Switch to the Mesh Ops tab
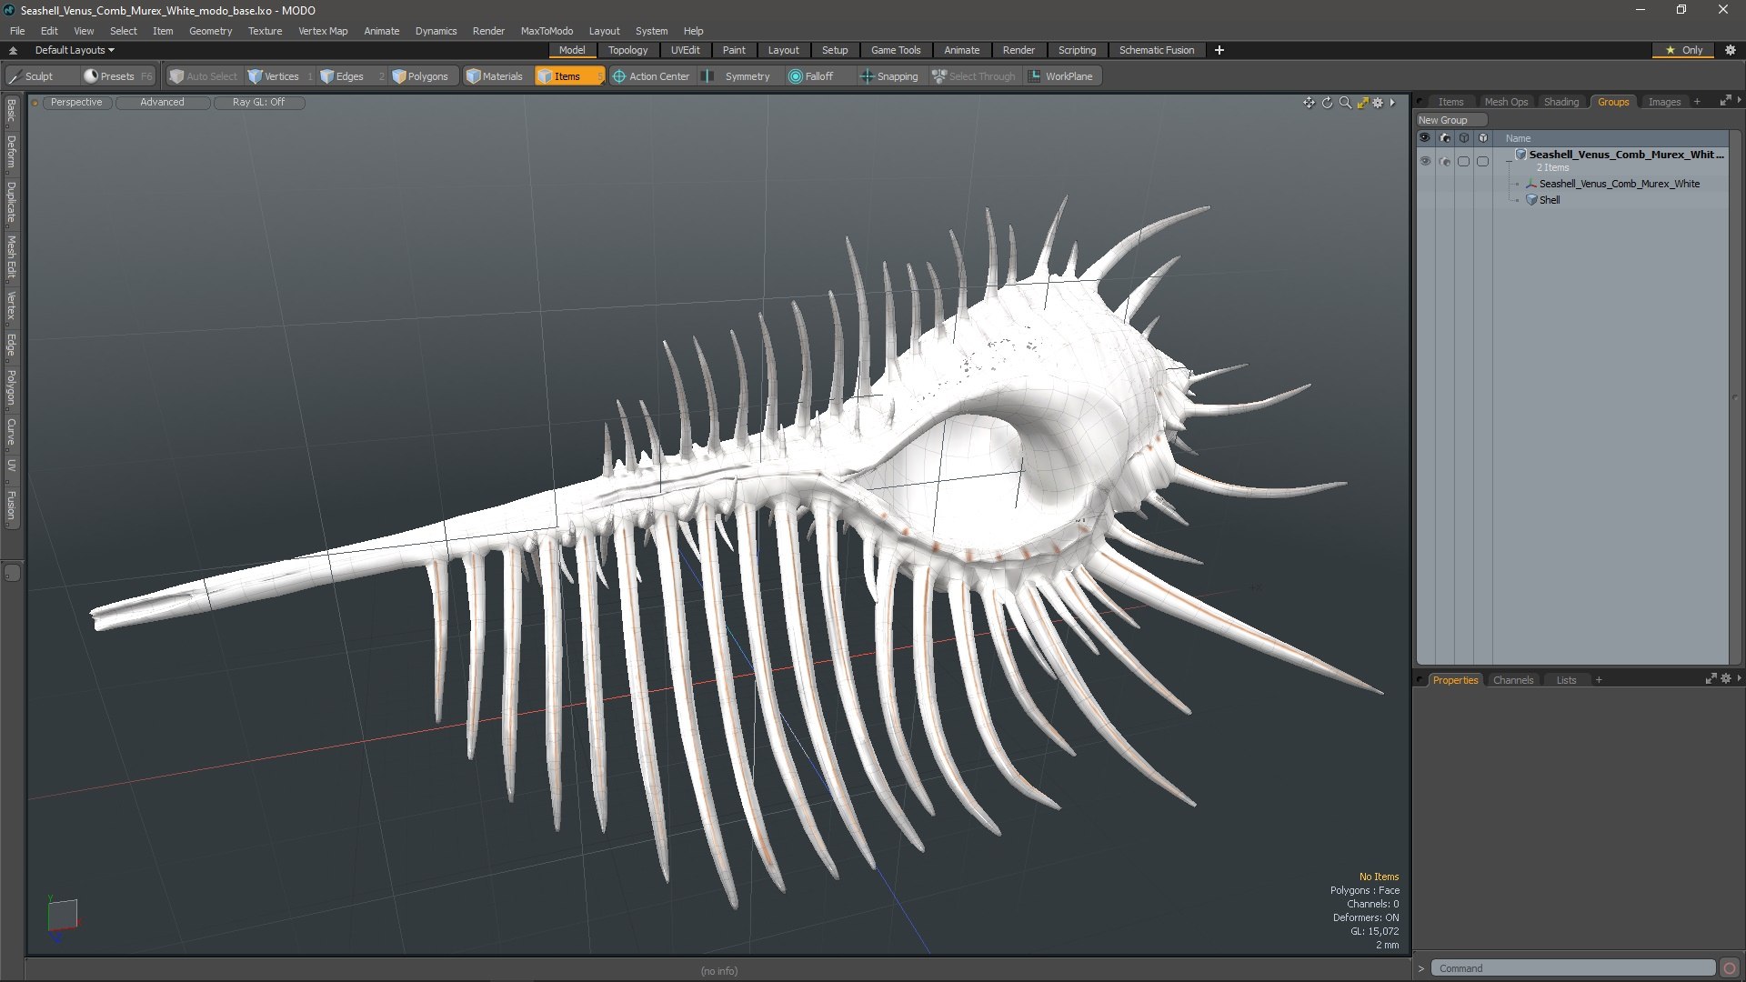The height and width of the screenshot is (982, 1746). [1506, 102]
